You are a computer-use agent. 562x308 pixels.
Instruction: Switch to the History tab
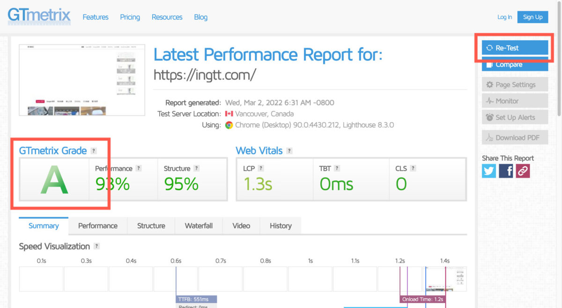pyautogui.click(x=281, y=226)
